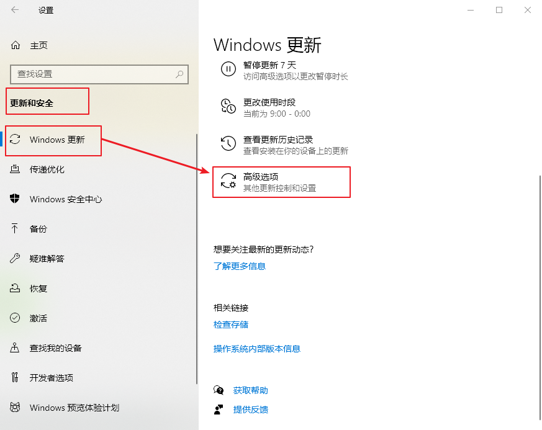Image resolution: width=542 pixels, height=430 pixels.
Task: Maximize the 设置 window
Action: tap(499, 10)
